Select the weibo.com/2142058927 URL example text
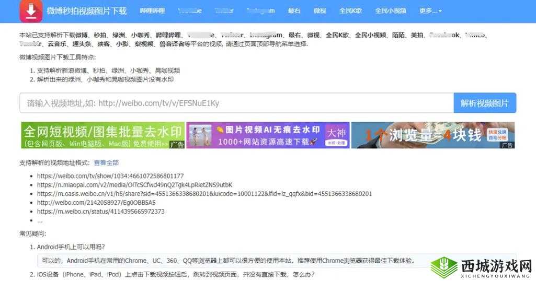This screenshot has width=536, height=281. tap(96, 203)
